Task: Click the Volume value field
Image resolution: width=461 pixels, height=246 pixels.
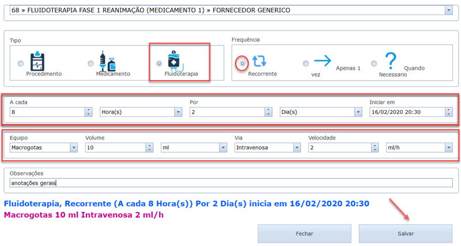Action: coord(116,147)
